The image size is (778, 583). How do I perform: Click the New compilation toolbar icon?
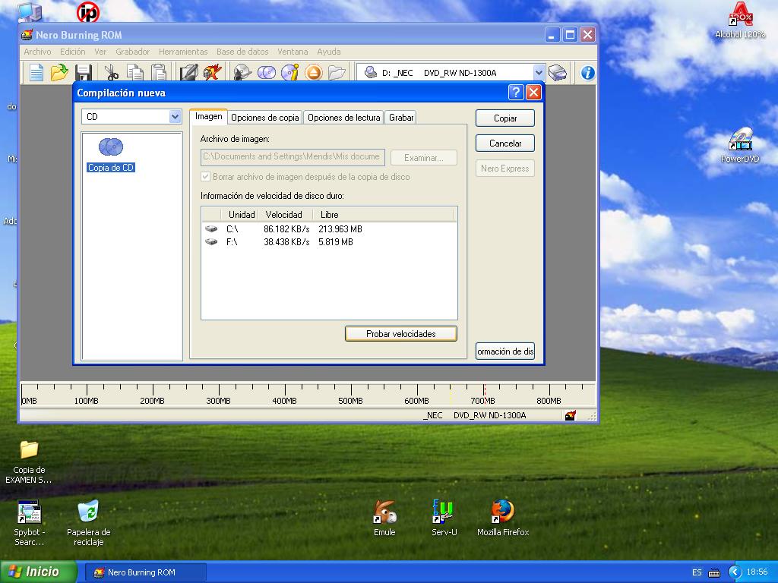(x=36, y=73)
